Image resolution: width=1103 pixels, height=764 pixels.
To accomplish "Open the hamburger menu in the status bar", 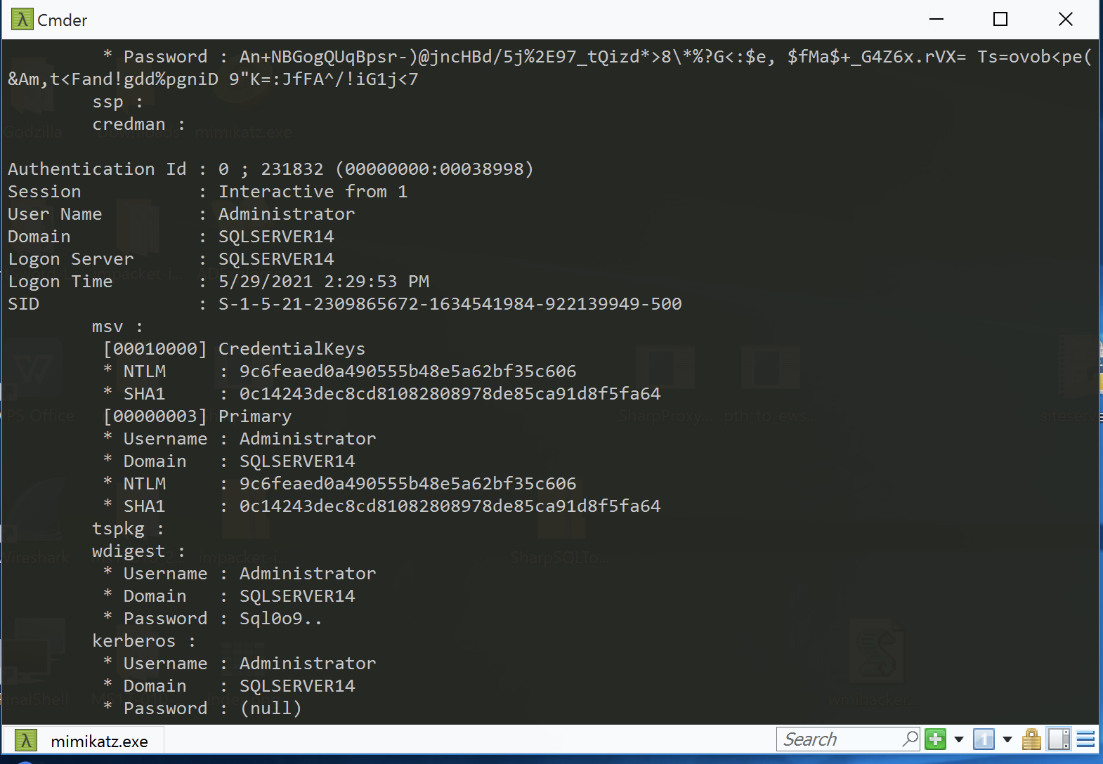I will point(1085,739).
